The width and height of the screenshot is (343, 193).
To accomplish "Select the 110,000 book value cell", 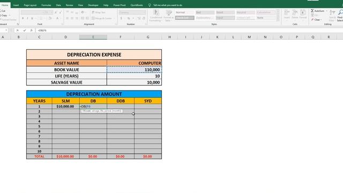I will (x=135, y=70).
